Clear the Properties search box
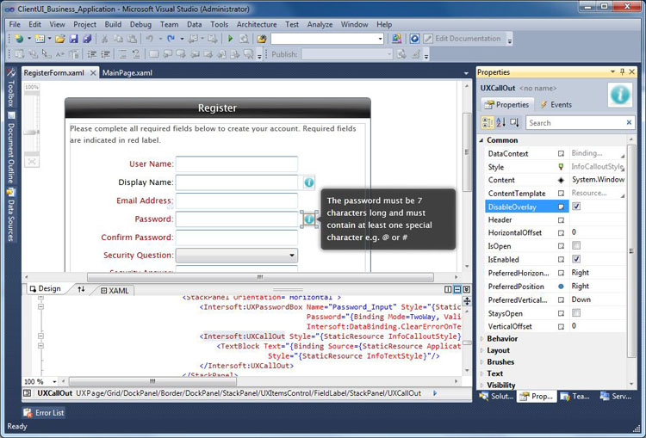This screenshot has width=646, height=438. point(629,122)
